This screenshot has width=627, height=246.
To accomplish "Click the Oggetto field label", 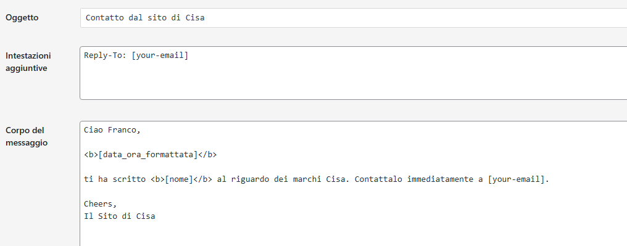I will (x=22, y=18).
